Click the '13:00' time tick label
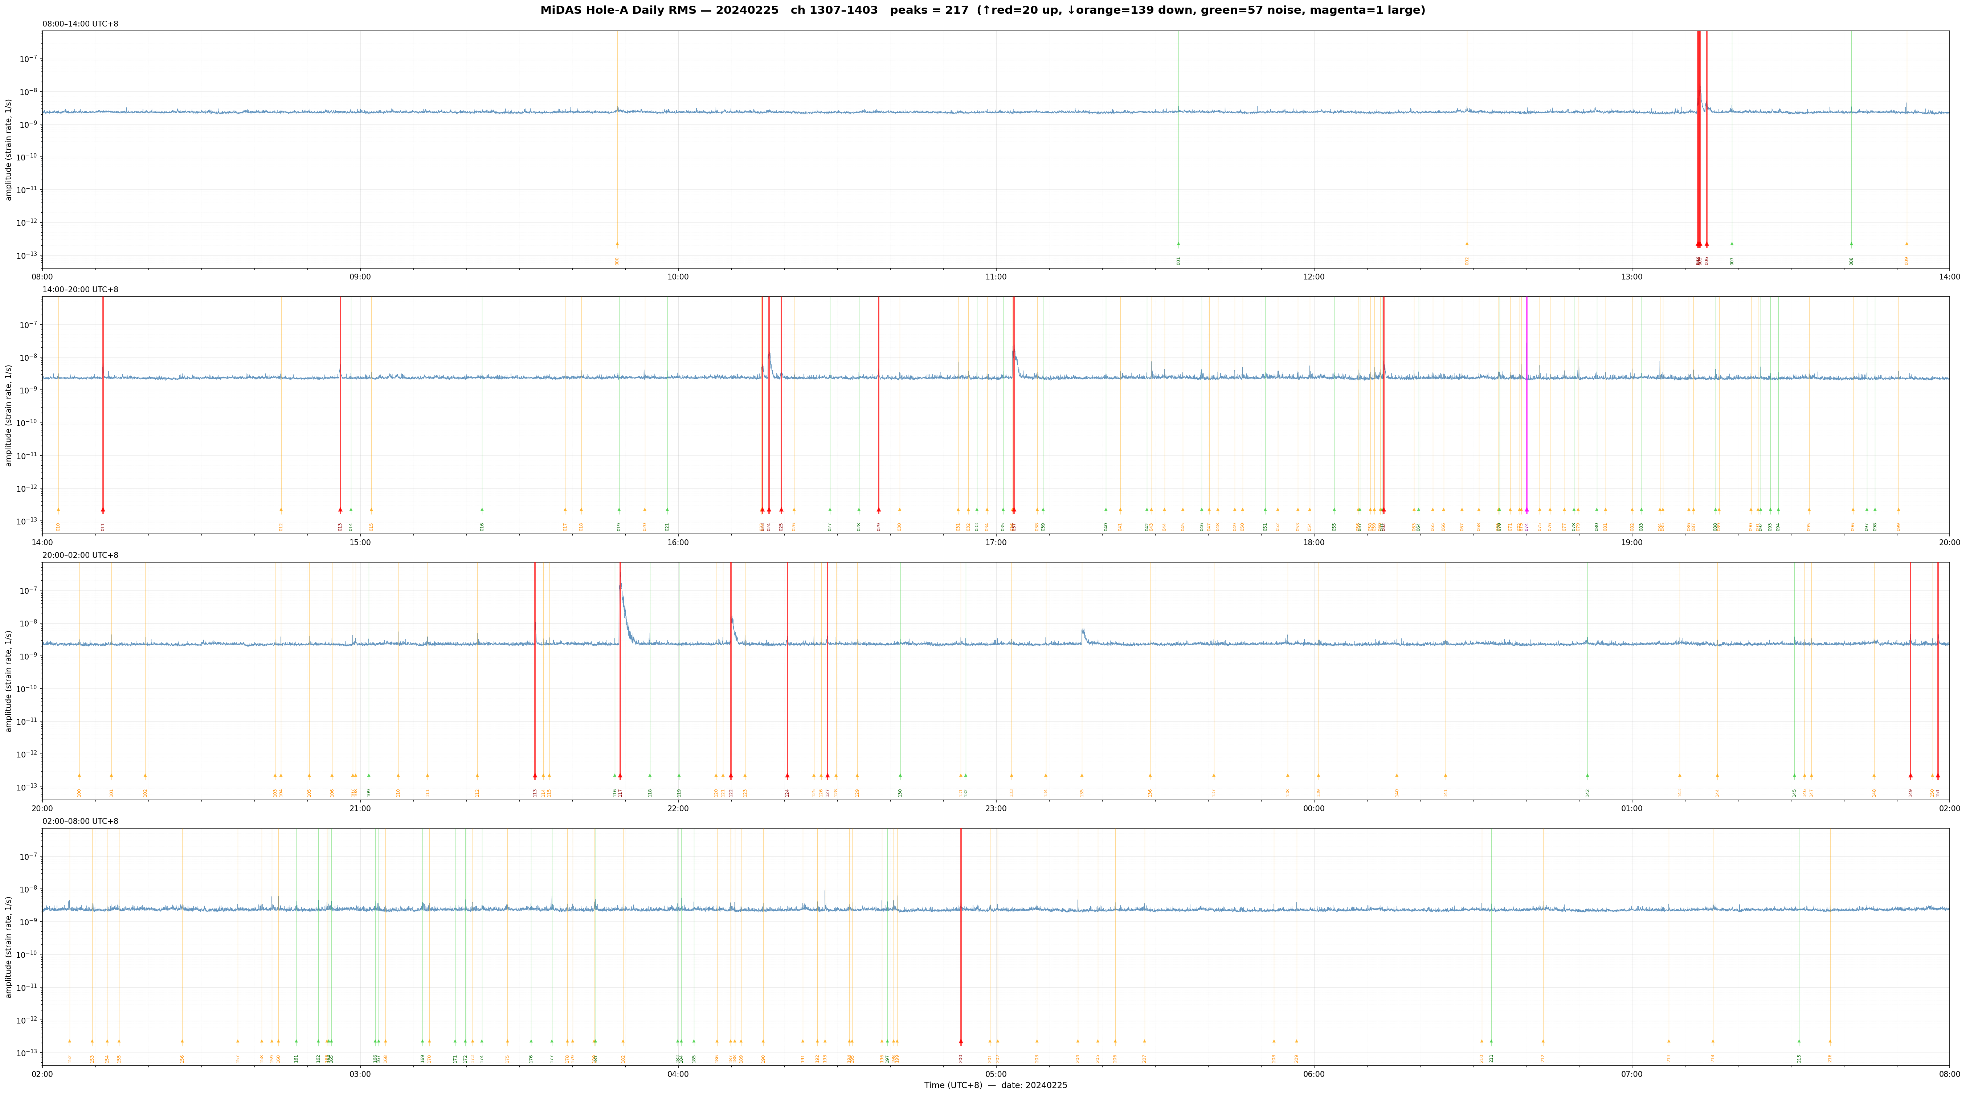1966x1095 pixels. [x=1632, y=276]
